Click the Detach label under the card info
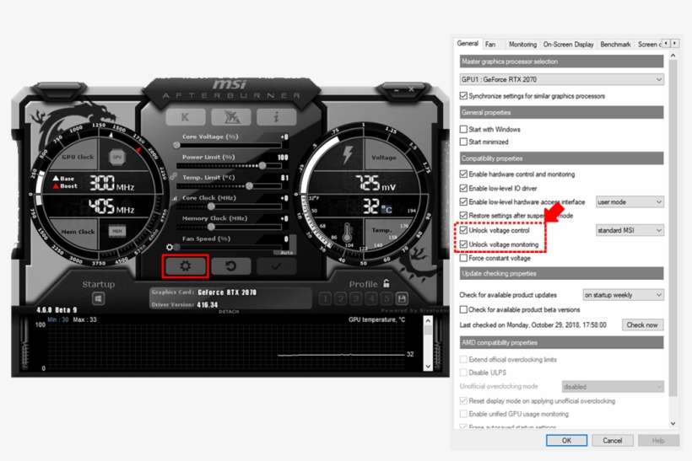692x461 pixels. coord(229,312)
